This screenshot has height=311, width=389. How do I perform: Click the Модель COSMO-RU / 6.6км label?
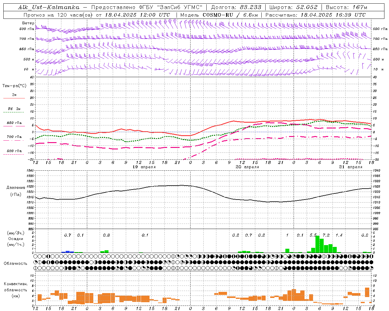[219, 15]
